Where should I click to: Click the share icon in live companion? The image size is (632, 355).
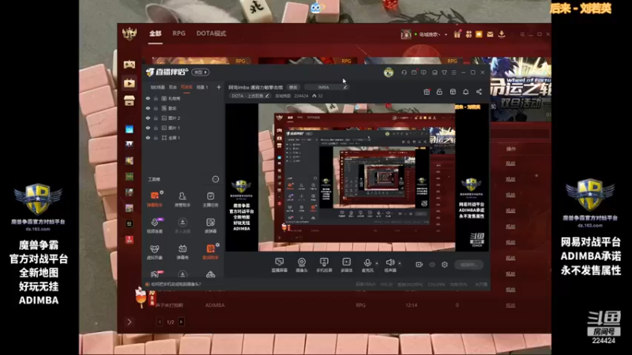[479, 92]
